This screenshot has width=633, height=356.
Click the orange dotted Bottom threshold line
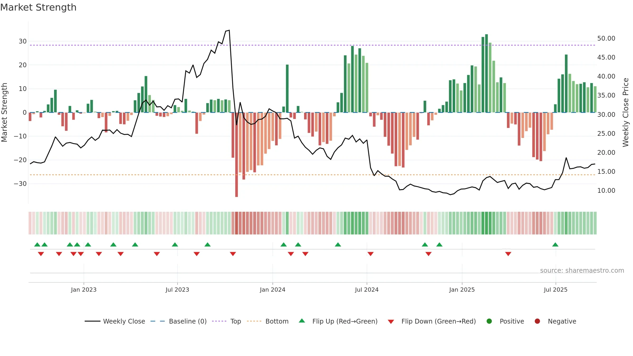point(313,175)
